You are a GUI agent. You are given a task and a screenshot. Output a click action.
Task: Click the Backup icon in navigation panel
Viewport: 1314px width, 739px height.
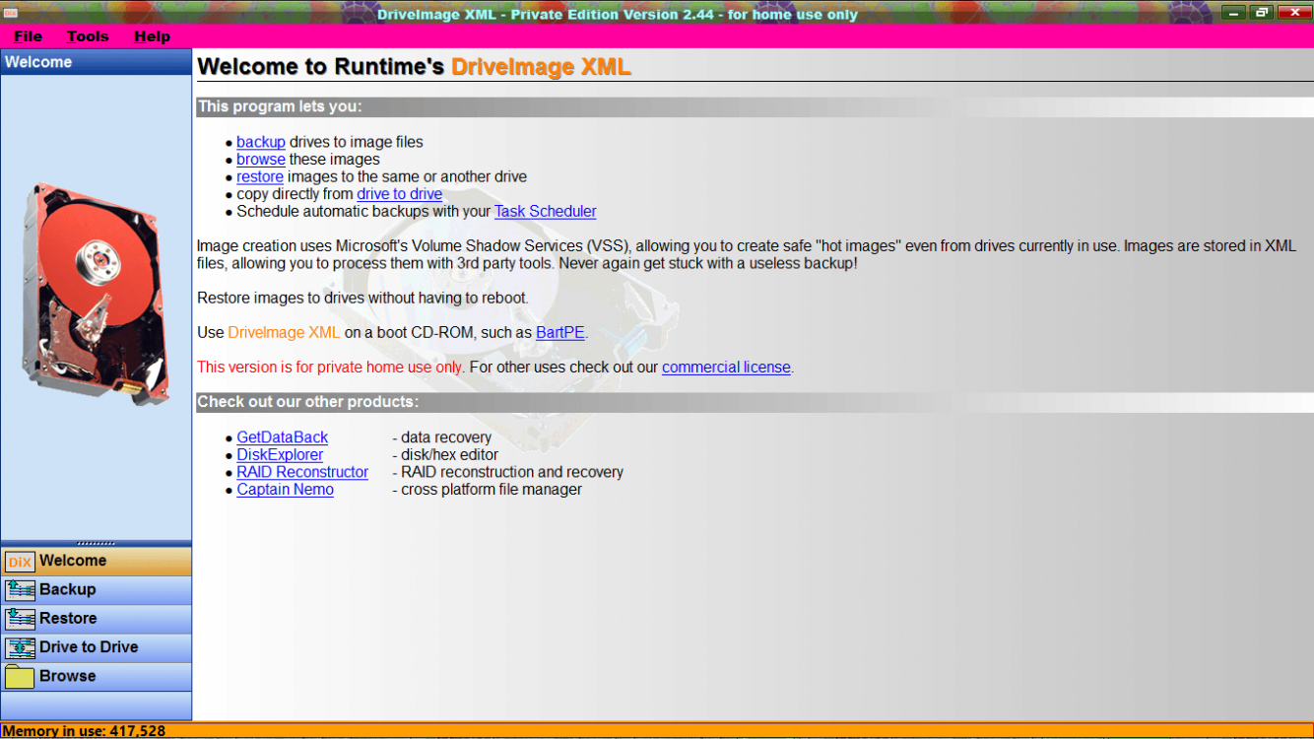pos(20,590)
